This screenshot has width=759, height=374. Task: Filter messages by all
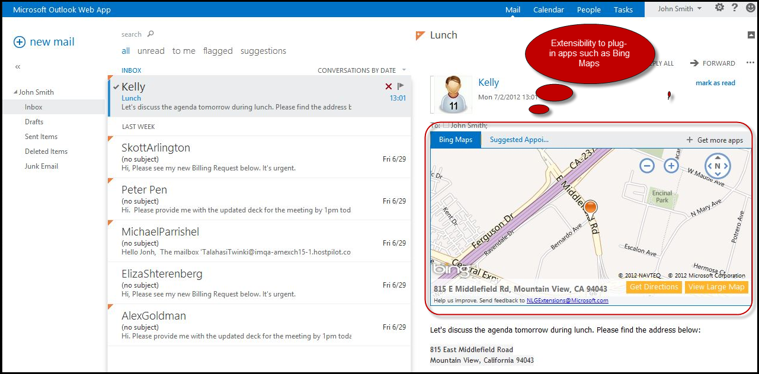point(126,51)
